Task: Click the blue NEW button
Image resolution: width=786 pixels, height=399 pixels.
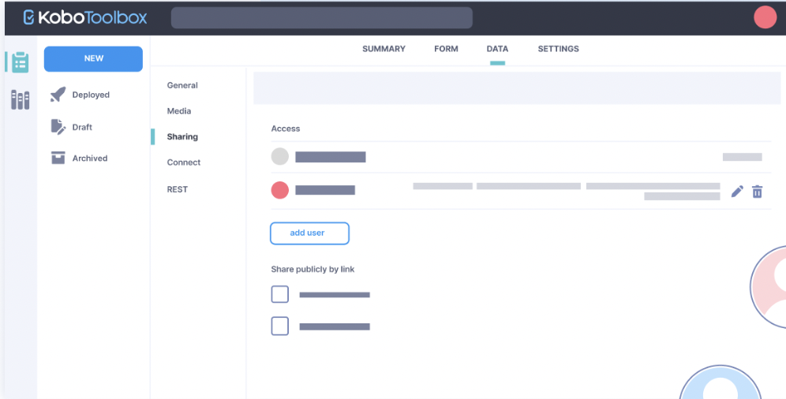Action: (x=93, y=58)
